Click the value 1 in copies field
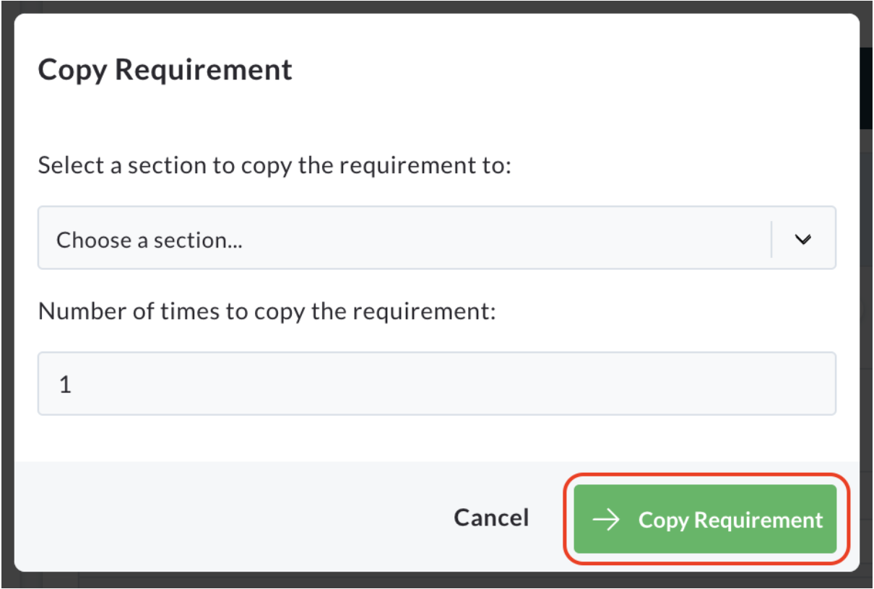This screenshot has height=589, width=874. click(65, 384)
